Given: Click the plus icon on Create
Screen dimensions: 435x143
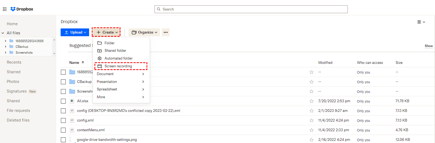Looking at the screenshot, I should tap(98, 32).
